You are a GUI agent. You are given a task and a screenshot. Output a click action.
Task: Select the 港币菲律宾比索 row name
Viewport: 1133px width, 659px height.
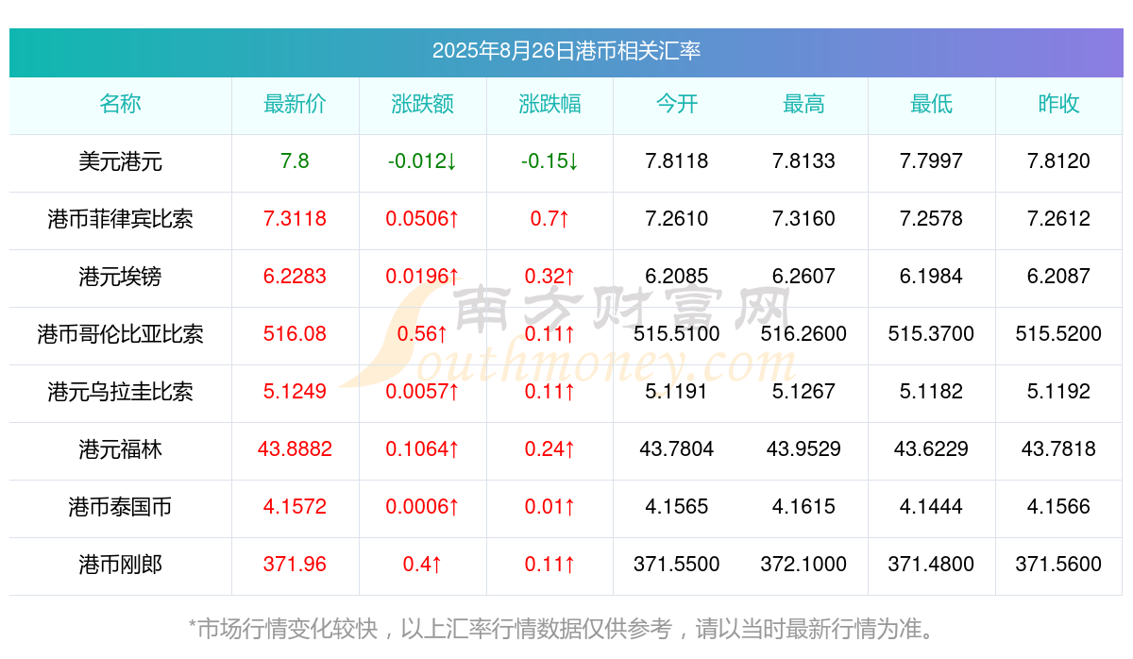pyautogui.click(x=121, y=219)
